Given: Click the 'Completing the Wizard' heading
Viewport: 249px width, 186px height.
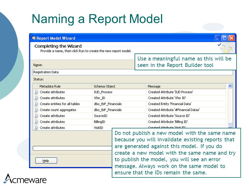Looking at the screenshot, I should [58, 46].
